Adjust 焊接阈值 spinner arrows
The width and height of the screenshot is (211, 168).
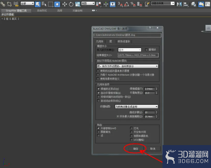157,89
